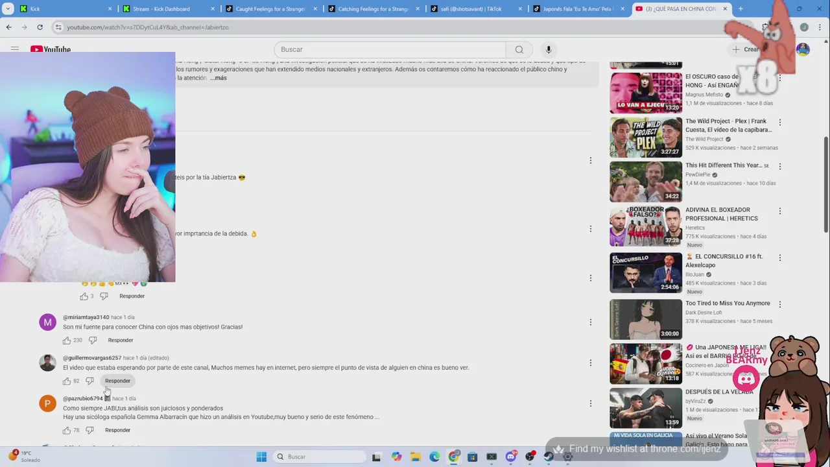
Task: Like the comment by @pazrubio6794
Action: click(x=67, y=430)
